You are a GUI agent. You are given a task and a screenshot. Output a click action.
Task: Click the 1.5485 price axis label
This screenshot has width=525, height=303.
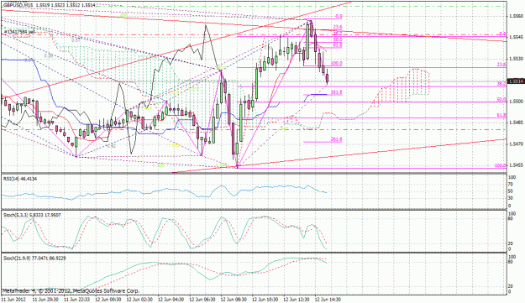point(515,123)
